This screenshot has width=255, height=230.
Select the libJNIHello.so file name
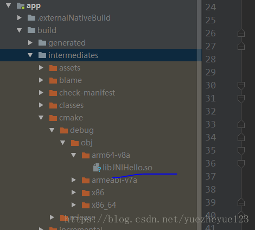click(x=127, y=168)
